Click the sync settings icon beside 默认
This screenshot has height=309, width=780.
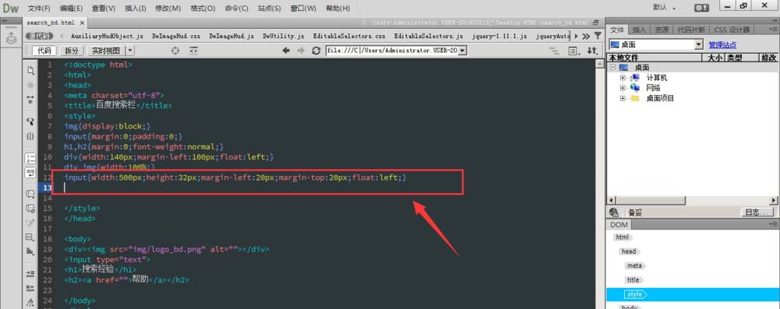[701, 8]
